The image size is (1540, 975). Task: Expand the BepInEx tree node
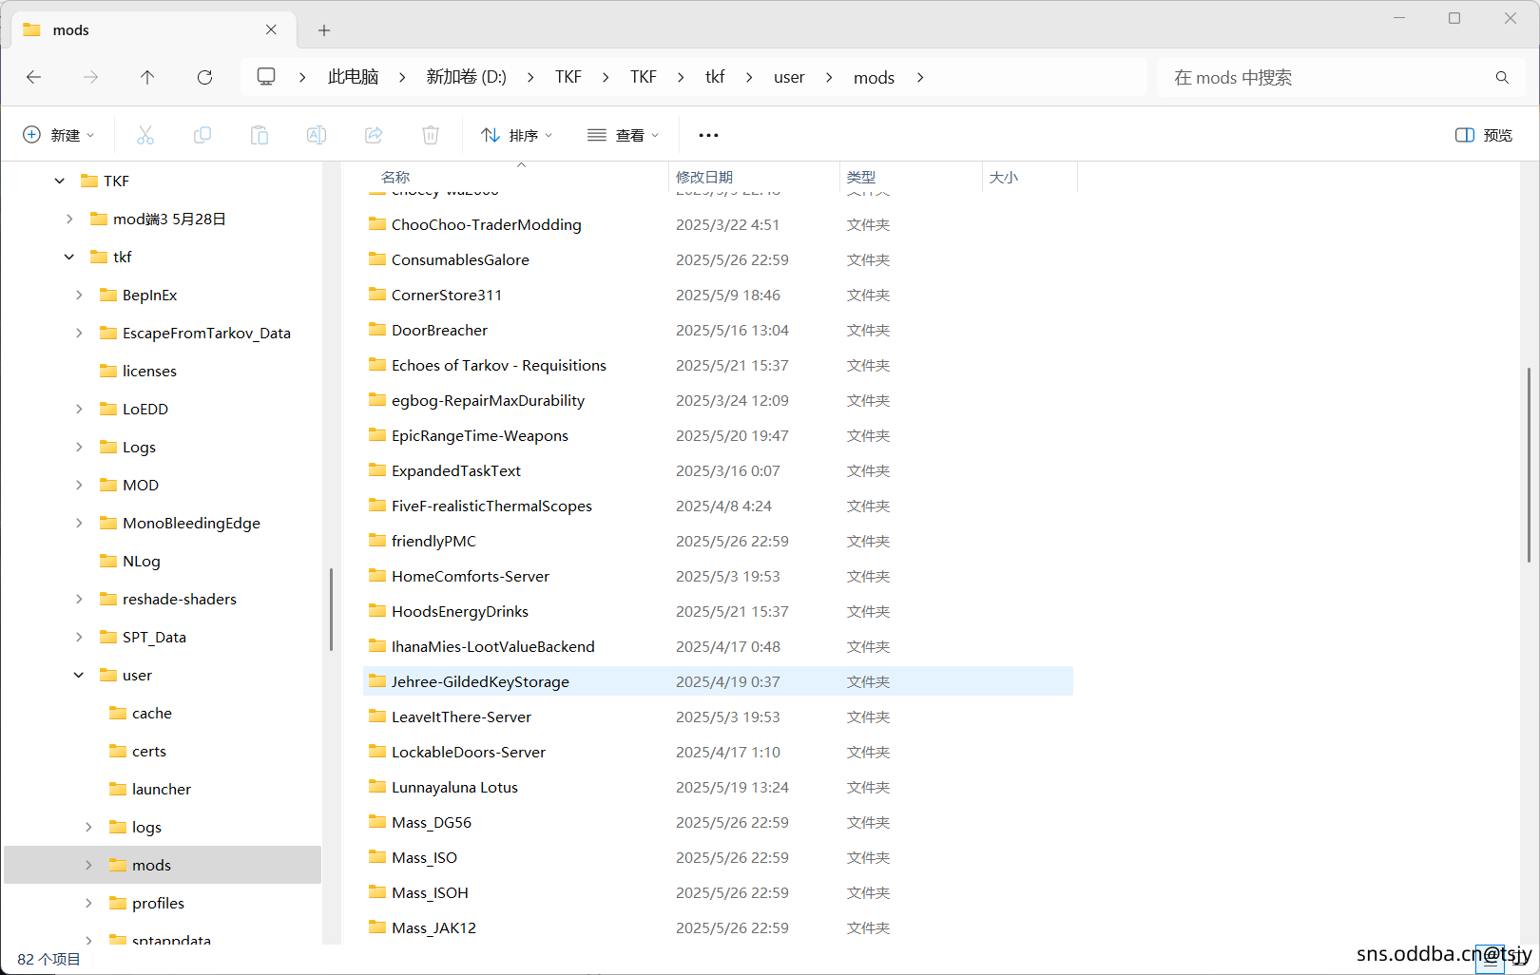click(79, 295)
